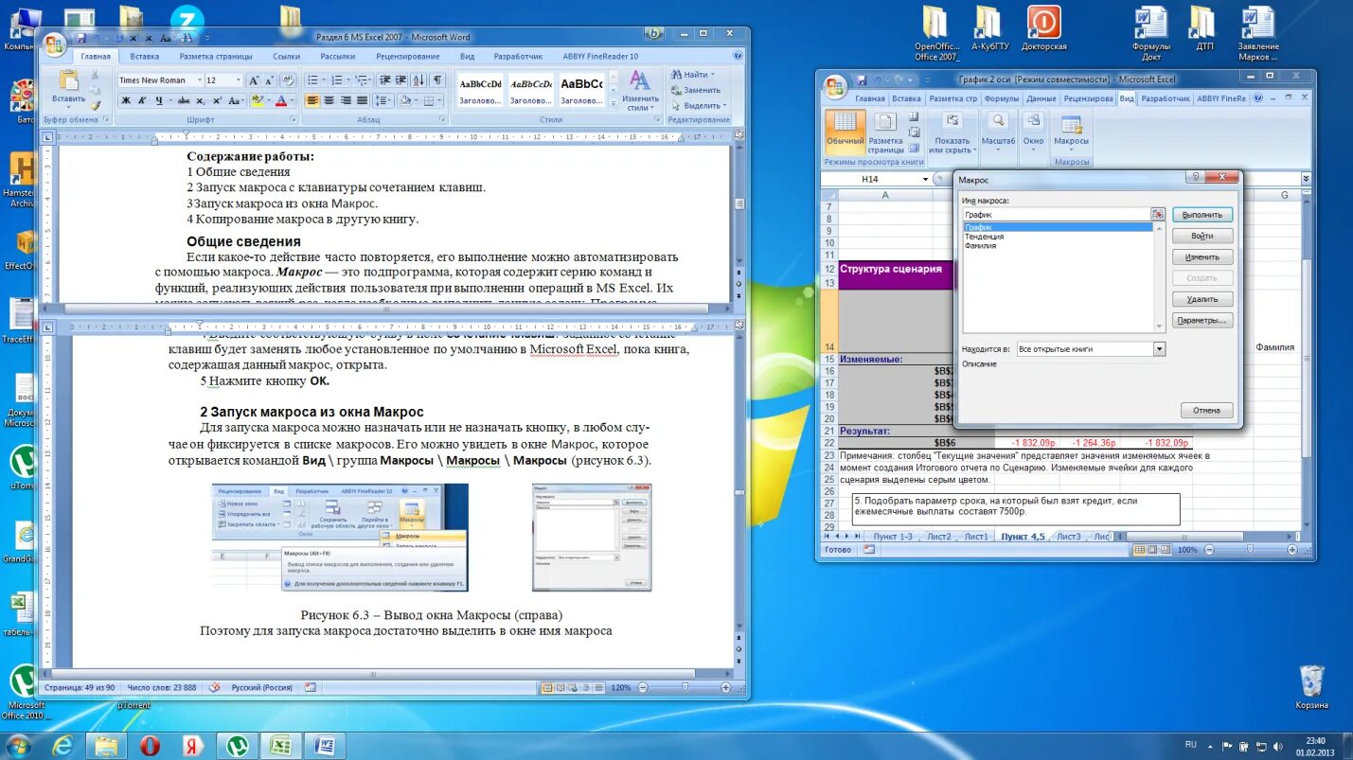Apply subscript in Word ribbon
The height and width of the screenshot is (760, 1353).
tap(201, 100)
